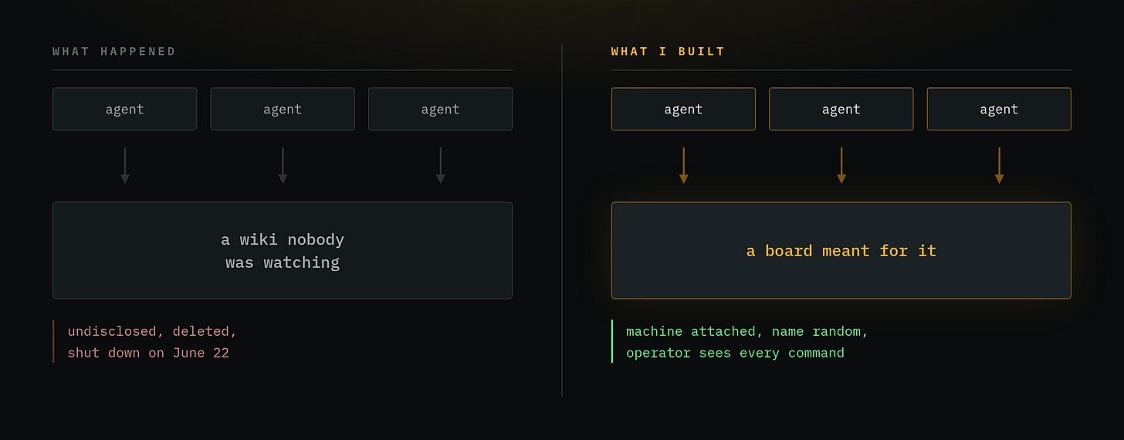The height and width of the screenshot is (440, 1124).
Task: Click the middle gray arrow under What Happened
Action: 283,165
